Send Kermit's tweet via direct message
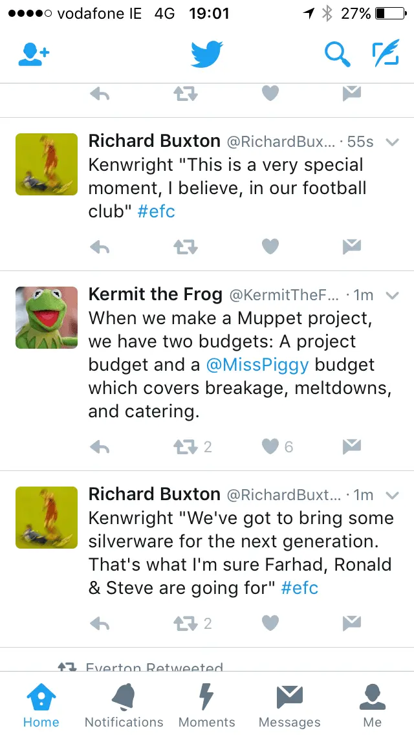This screenshot has width=414, height=735. (351, 446)
